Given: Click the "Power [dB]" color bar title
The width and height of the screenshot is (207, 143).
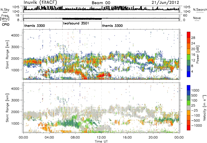Looking at the screenshot, I should (198, 54).
